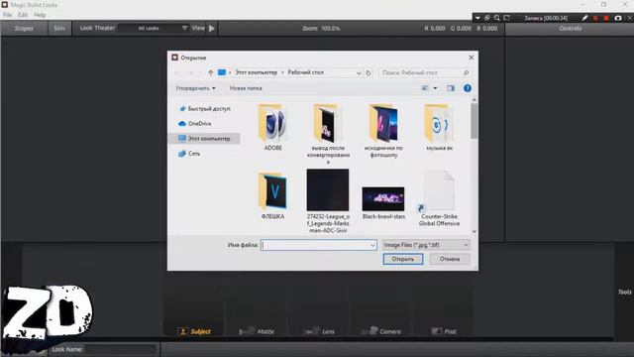Click the file list vertical scrollbar
Screen dimensions: 634x357
[x=474, y=121]
